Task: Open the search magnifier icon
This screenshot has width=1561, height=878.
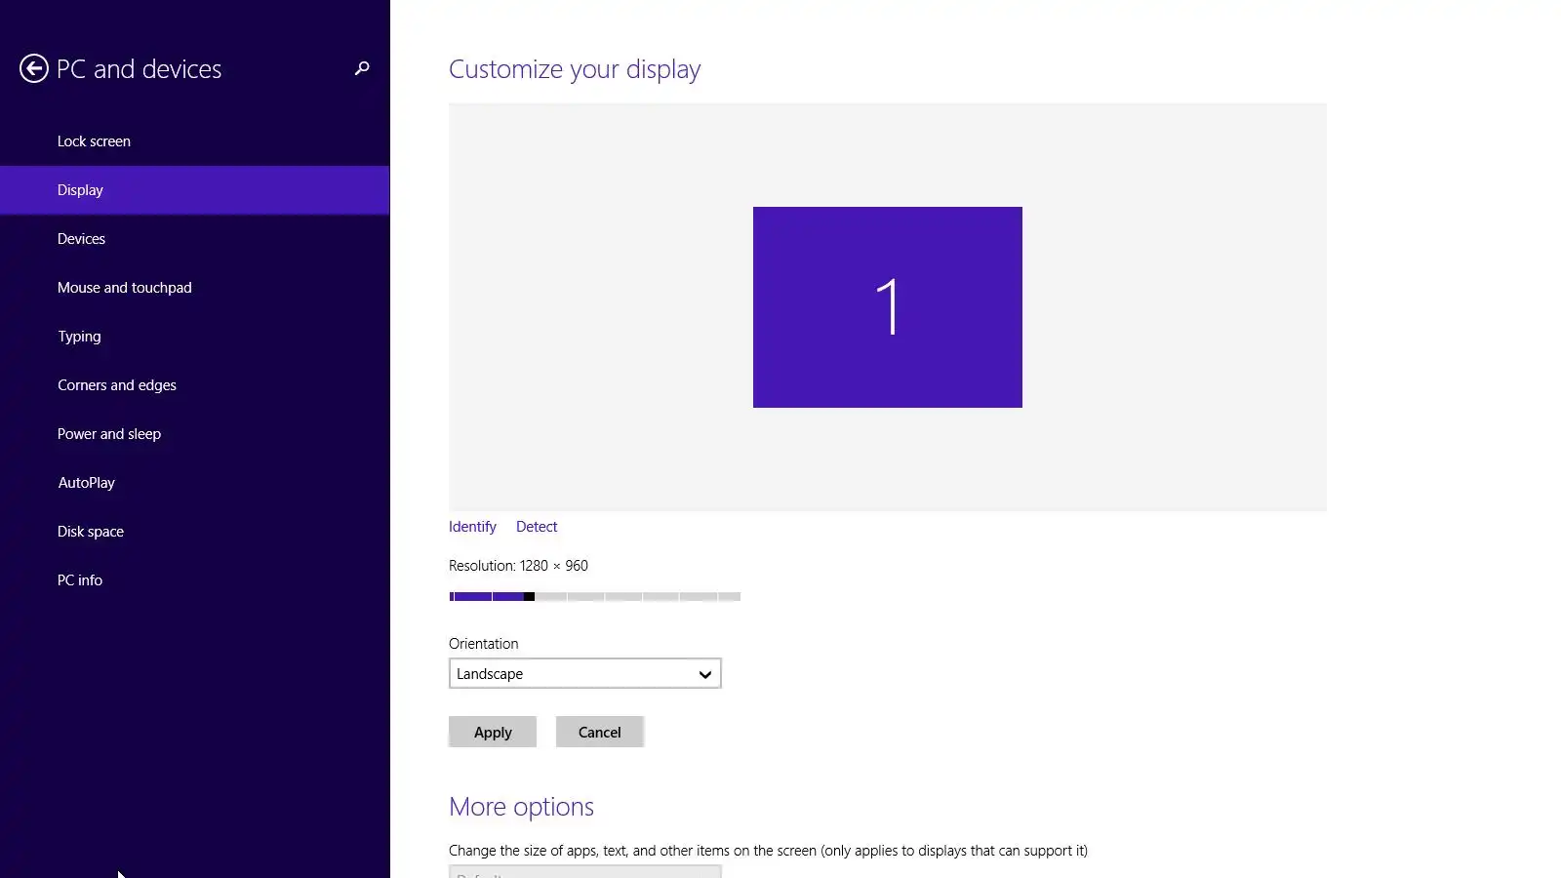Action: click(362, 68)
